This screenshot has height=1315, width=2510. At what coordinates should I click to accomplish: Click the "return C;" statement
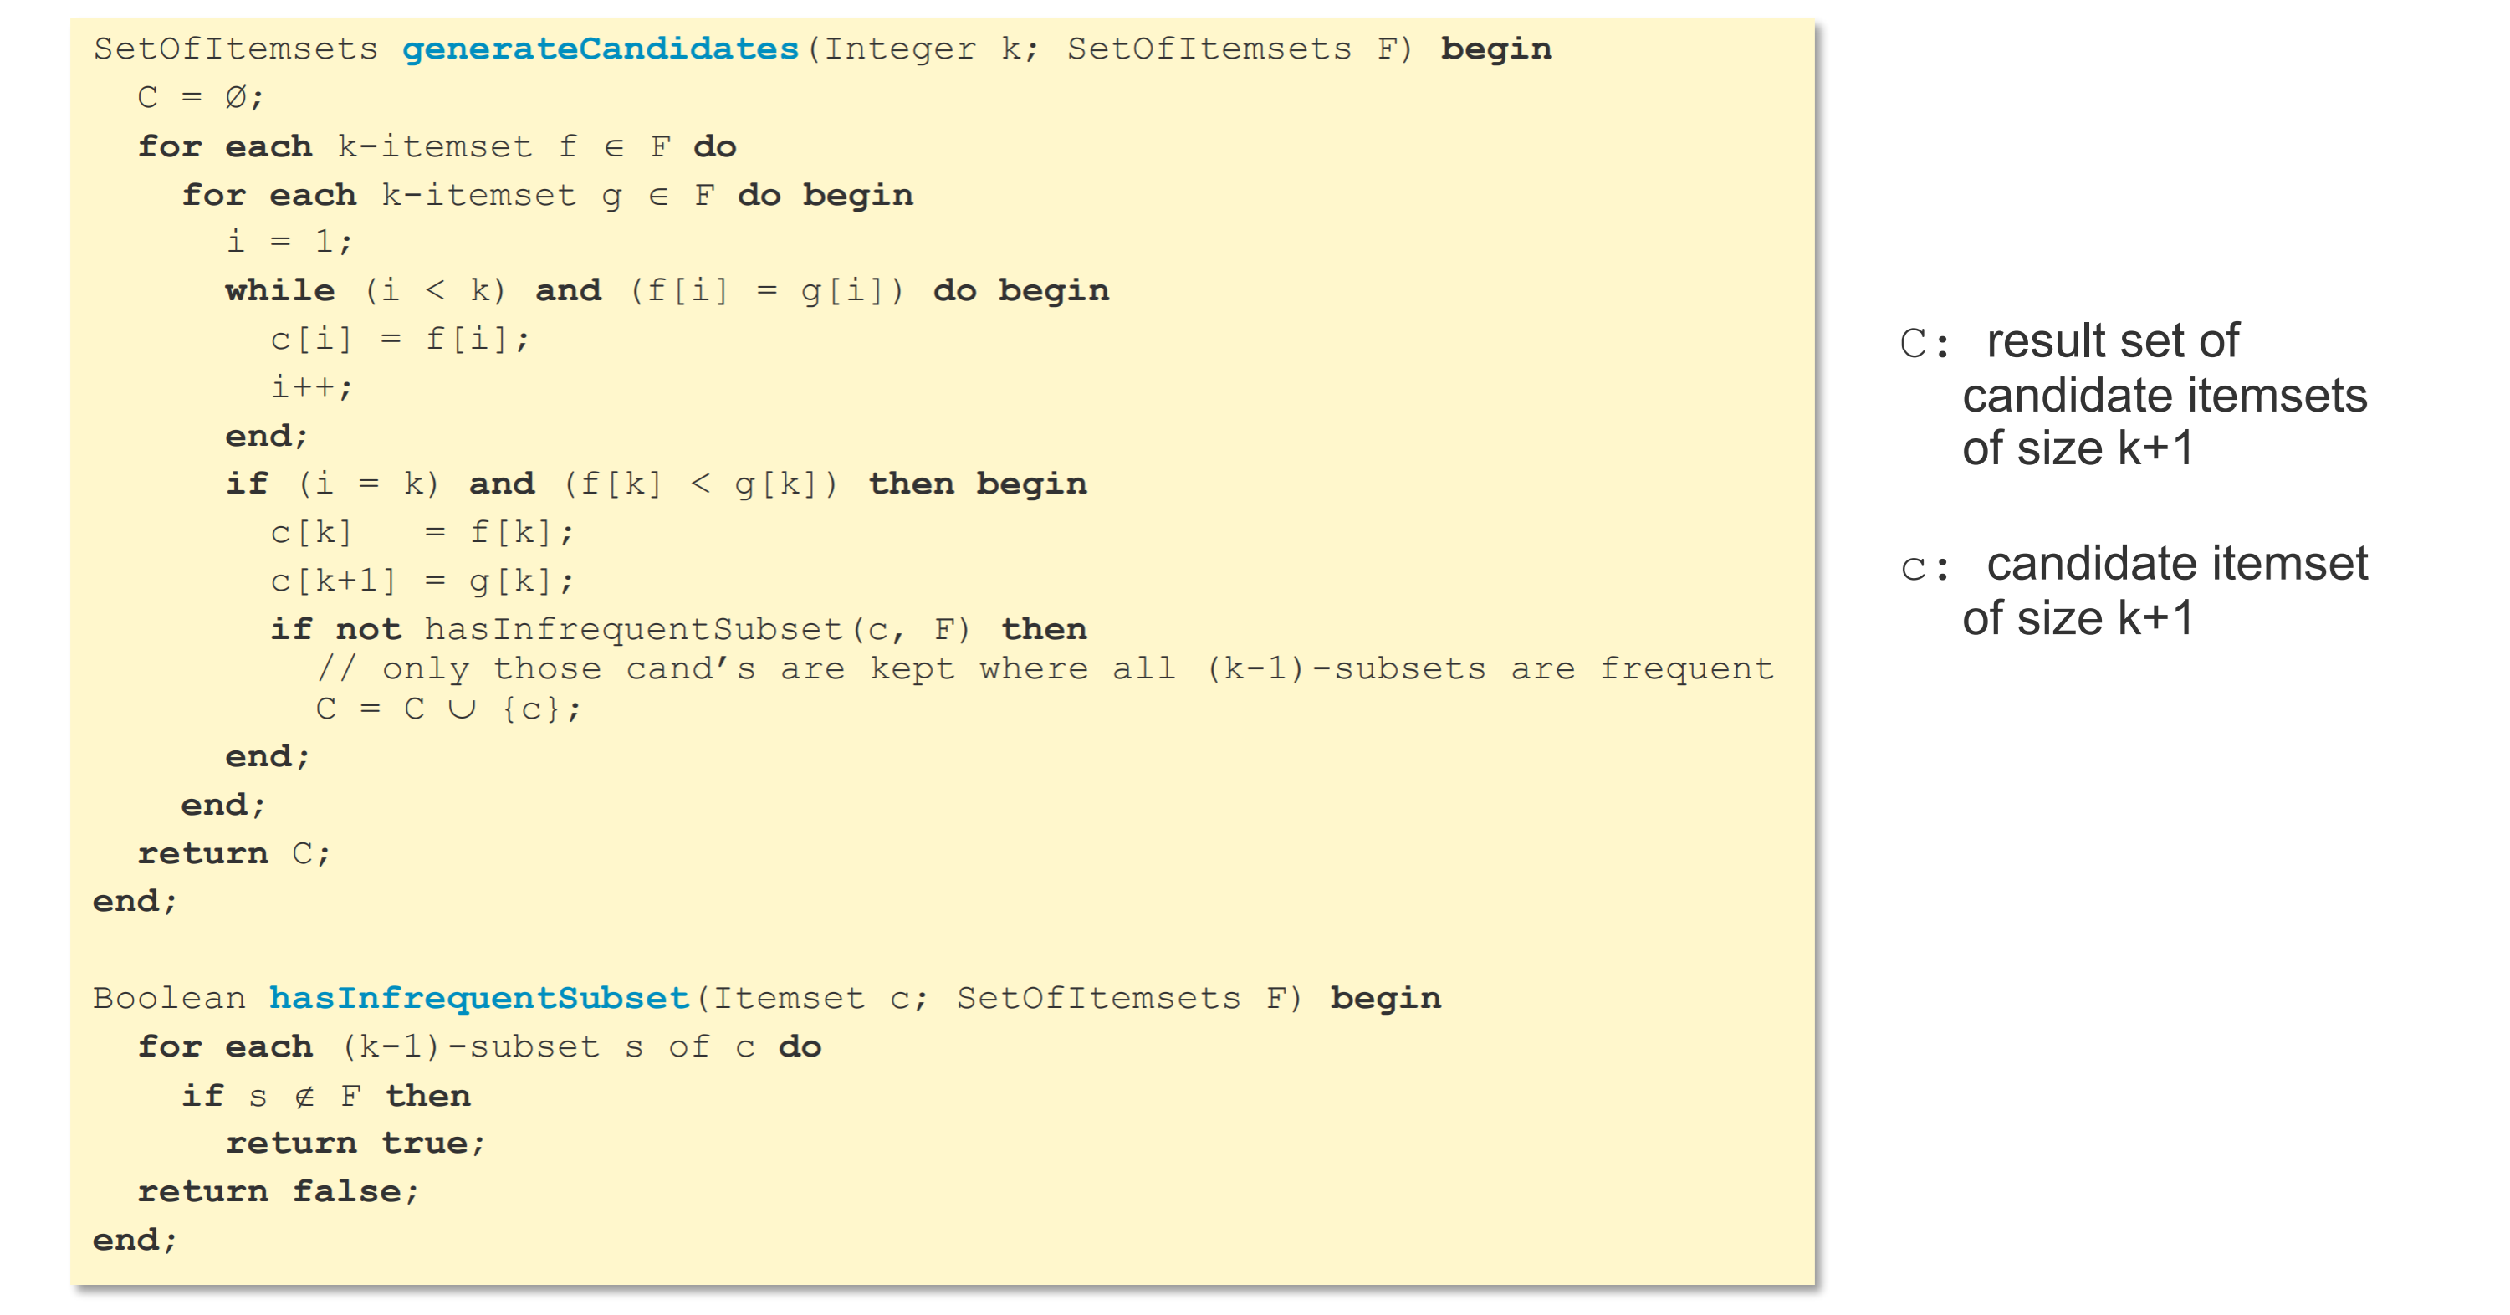coord(234,853)
